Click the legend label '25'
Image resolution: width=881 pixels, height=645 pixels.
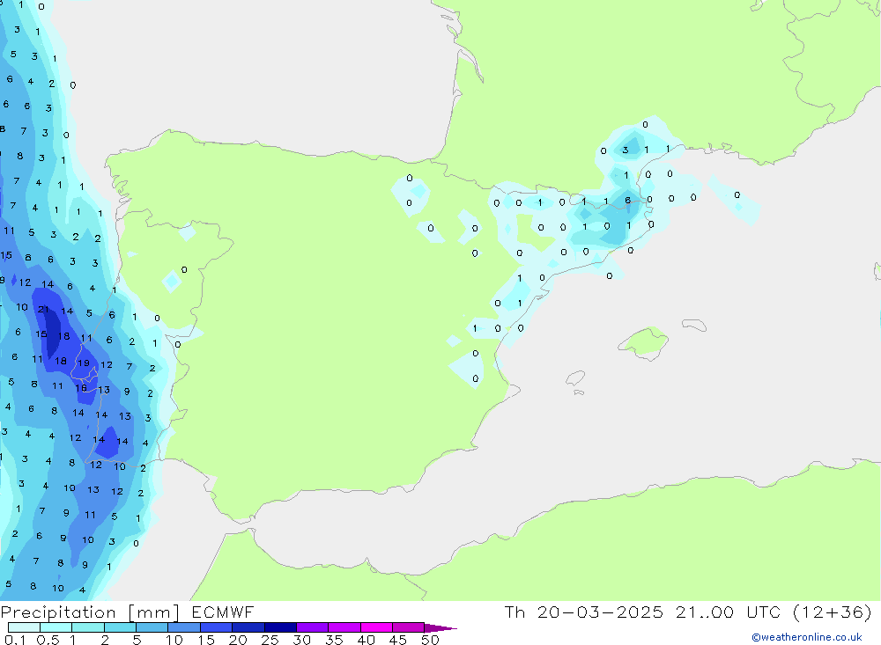click(270, 640)
